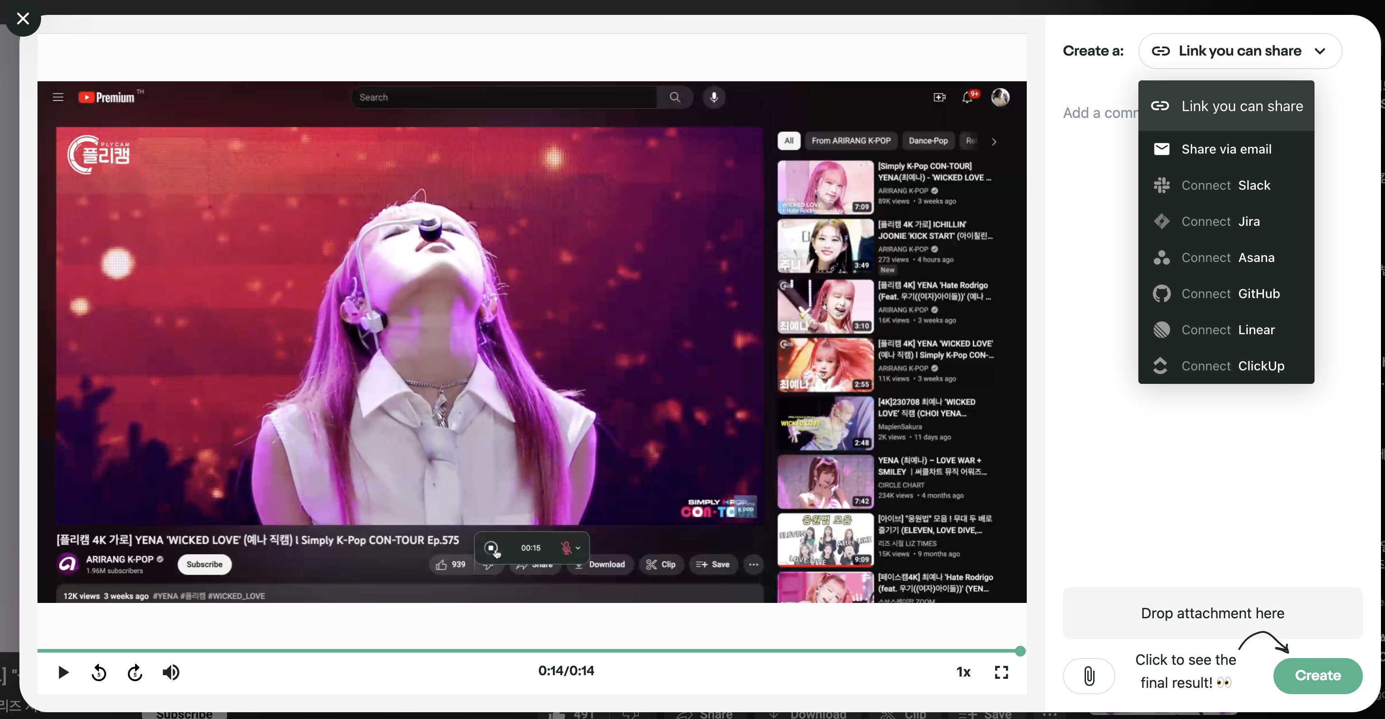Close the preview with the X
This screenshot has width=1385, height=719.
(x=23, y=19)
